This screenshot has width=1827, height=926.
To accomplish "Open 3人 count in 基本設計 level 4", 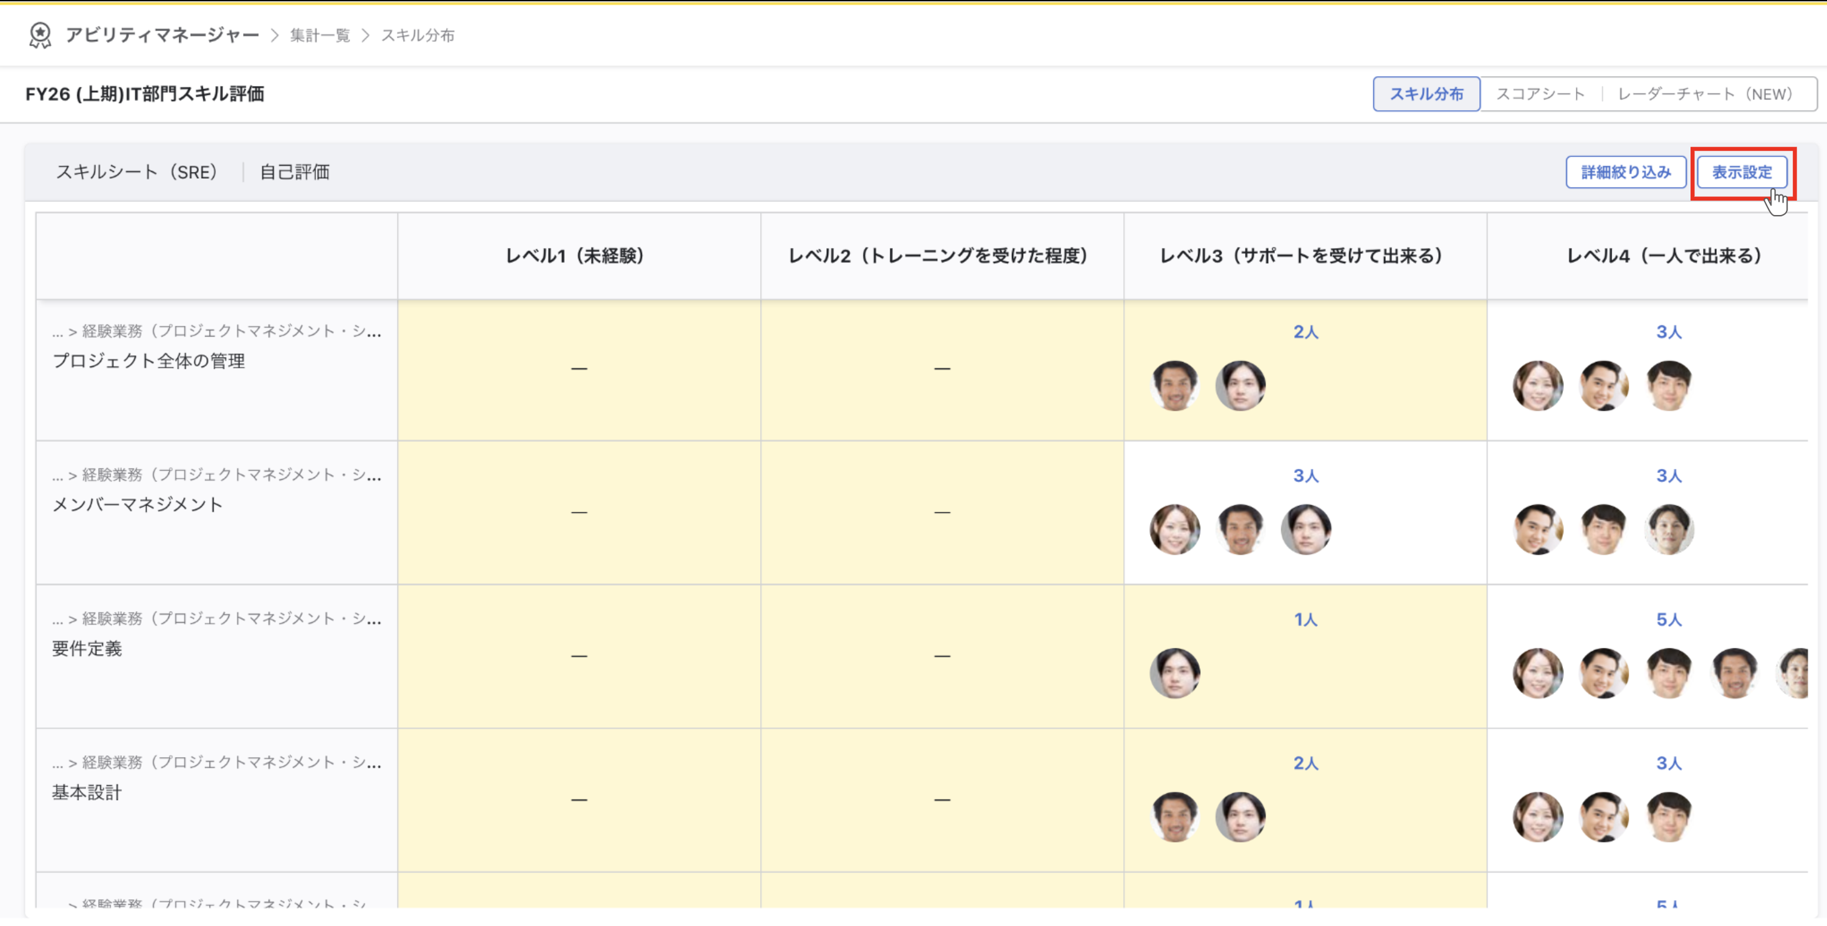I will 1669,763.
